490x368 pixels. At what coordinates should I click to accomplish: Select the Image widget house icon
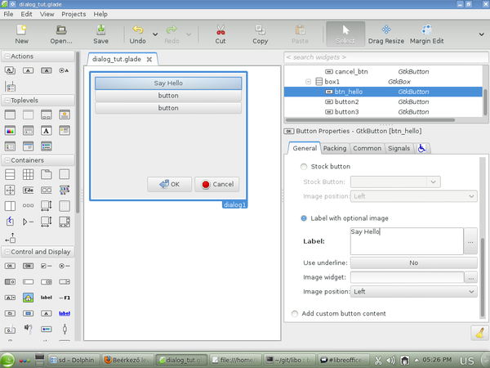(28, 298)
